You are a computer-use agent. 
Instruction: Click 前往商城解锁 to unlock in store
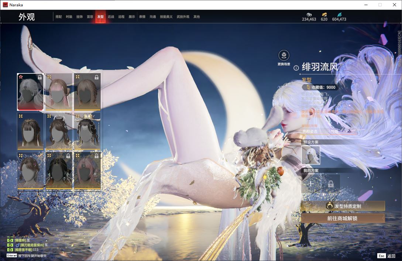343,219
